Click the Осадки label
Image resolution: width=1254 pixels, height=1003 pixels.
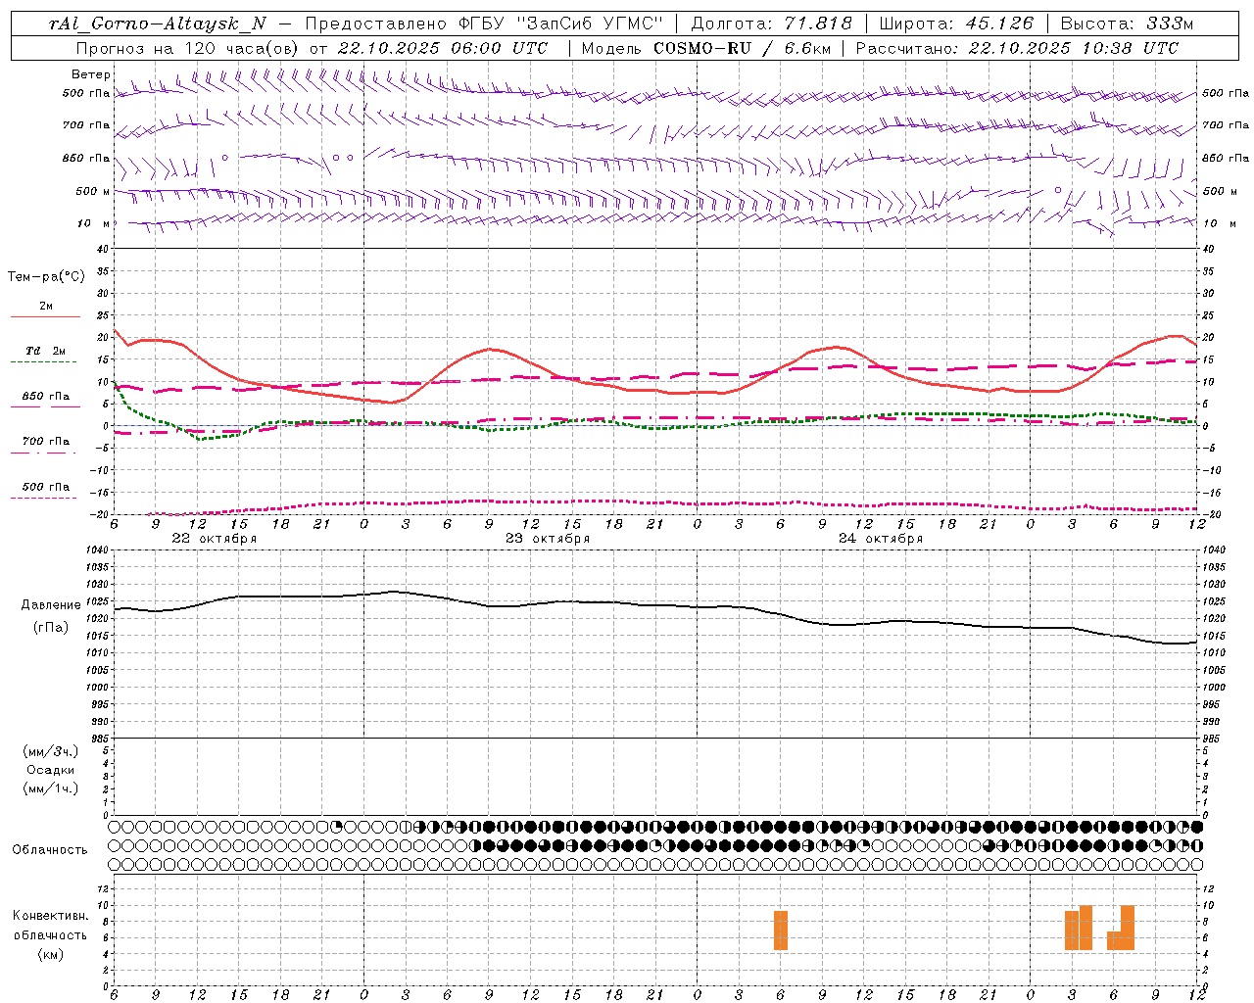51,770
